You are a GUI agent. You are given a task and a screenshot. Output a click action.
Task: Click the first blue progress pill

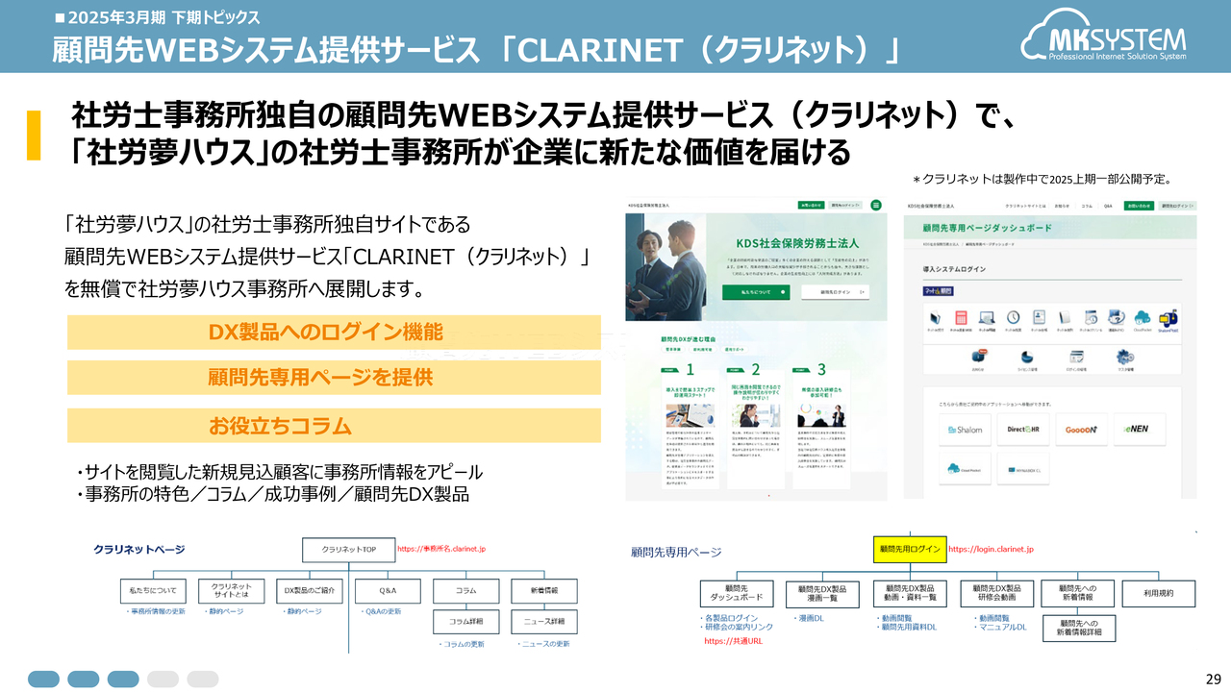43,679
